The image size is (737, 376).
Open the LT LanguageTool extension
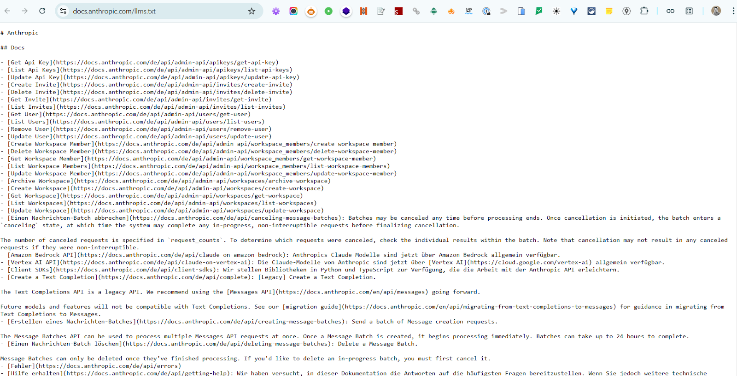[x=468, y=11]
